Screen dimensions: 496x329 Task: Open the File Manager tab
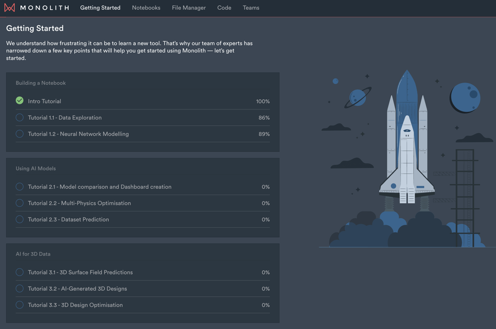[188, 7]
